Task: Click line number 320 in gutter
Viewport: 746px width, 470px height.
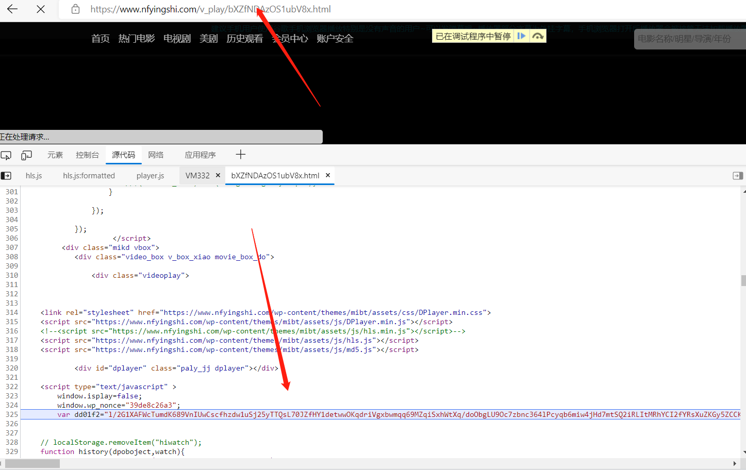Action: click(12, 368)
